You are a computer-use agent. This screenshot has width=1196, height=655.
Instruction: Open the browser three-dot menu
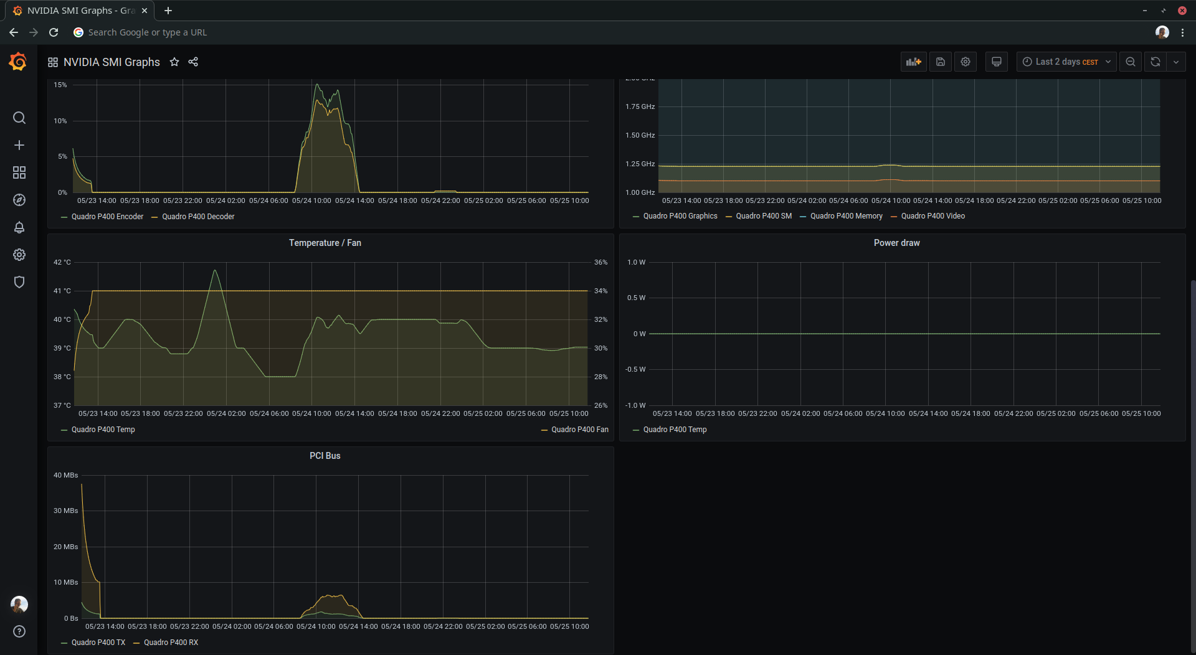click(1182, 32)
